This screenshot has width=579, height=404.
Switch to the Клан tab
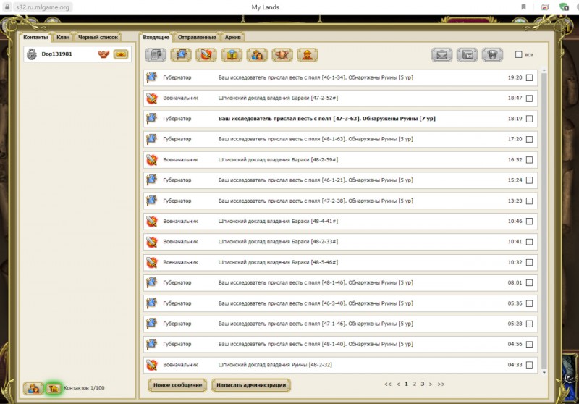[x=63, y=37]
